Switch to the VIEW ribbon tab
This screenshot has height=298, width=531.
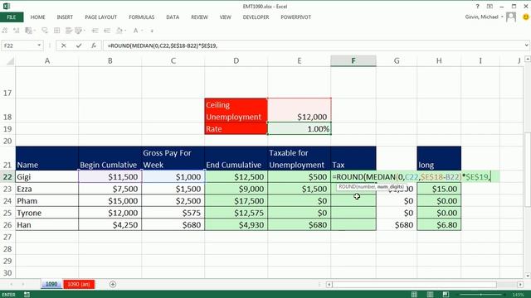(x=225, y=17)
